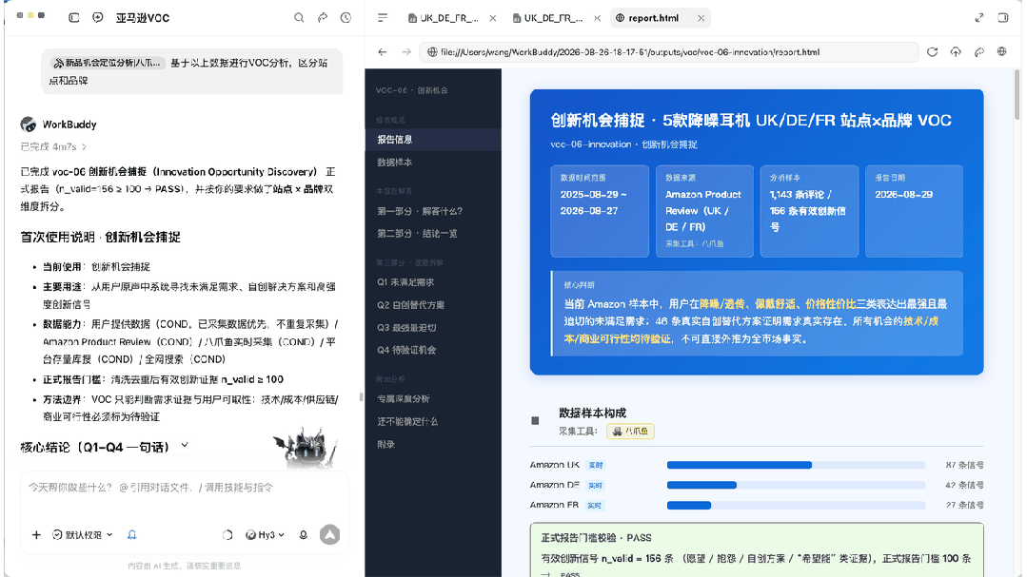This screenshot has height=577, width=1027.
Task: Click the 数据来源 Amazon Product Review card
Action: click(704, 211)
